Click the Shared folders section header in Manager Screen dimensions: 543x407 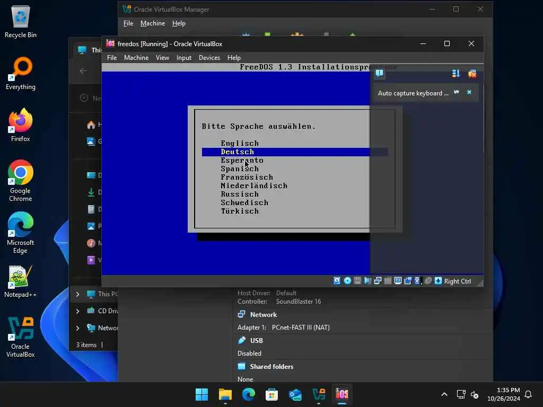pos(271,367)
